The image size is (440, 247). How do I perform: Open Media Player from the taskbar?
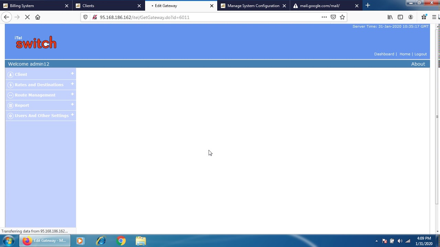[x=80, y=241]
